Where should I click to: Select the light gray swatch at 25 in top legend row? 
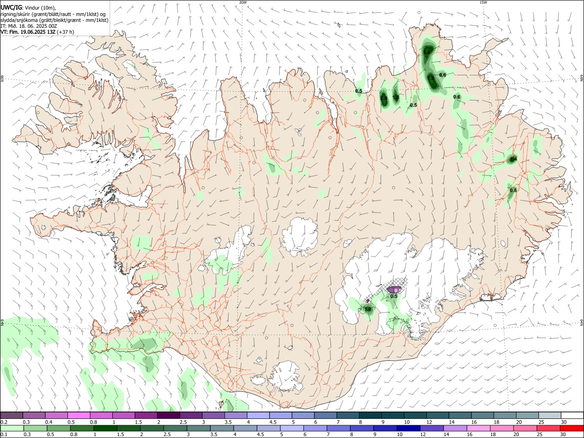[x=550, y=415]
